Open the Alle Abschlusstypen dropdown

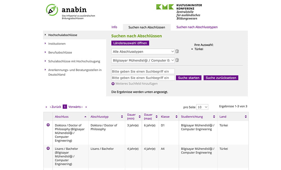tap(143, 52)
